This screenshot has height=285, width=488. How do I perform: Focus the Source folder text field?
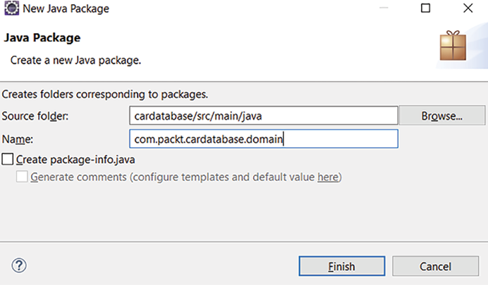coord(264,115)
